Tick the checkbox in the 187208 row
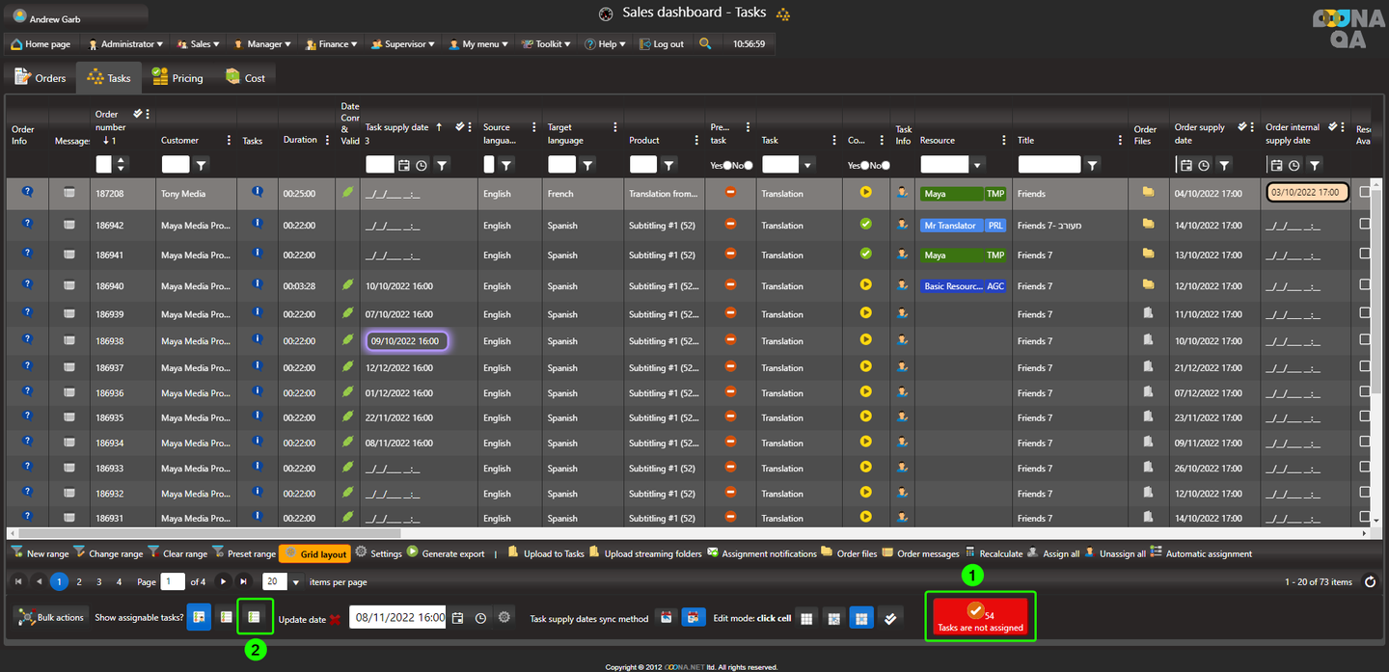This screenshot has width=1389, height=672. coord(1364,193)
